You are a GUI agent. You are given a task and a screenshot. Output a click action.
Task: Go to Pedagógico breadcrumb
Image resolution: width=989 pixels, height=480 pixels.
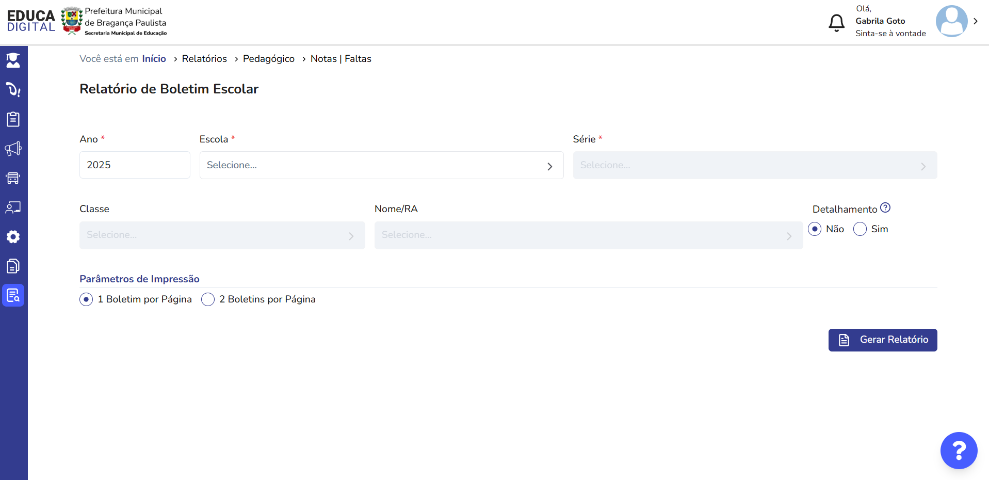click(x=269, y=59)
